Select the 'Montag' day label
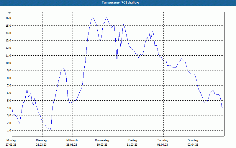The width and height of the screenshot is (236, 148). click(11, 140)
